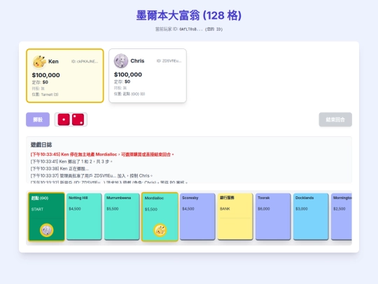Select Ken's player card

pyautogui.click(x=65, y=76)
